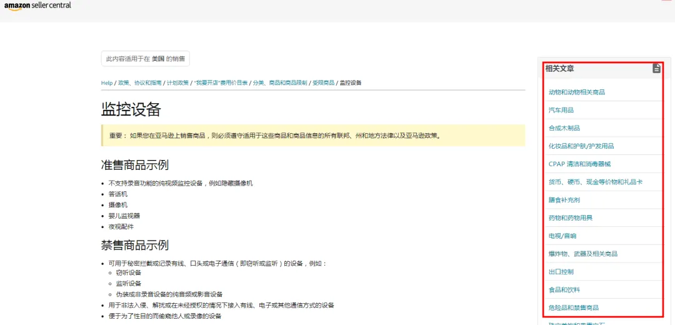Open the Help breadcrumb link
675x325 pixels.
(107, 83)
